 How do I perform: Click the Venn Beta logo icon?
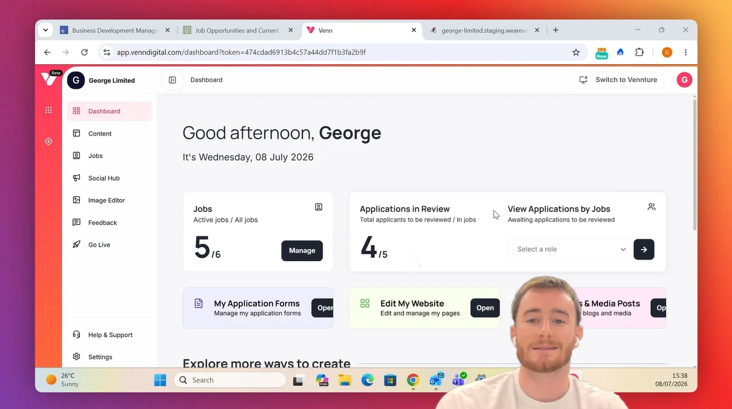tap(49, 78)
